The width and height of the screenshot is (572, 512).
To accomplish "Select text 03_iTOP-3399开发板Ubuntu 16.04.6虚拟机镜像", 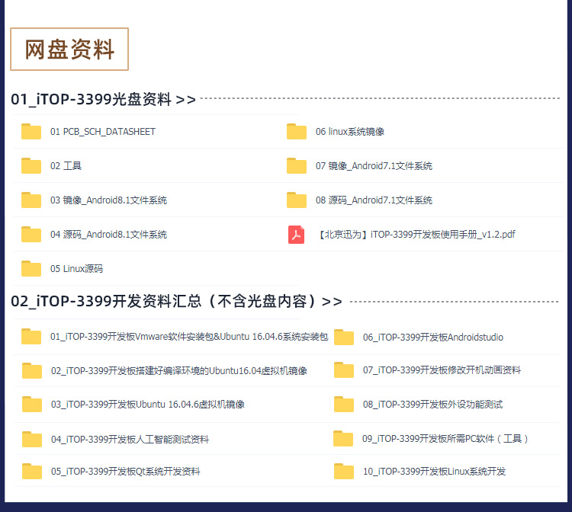I will [148, 404].
